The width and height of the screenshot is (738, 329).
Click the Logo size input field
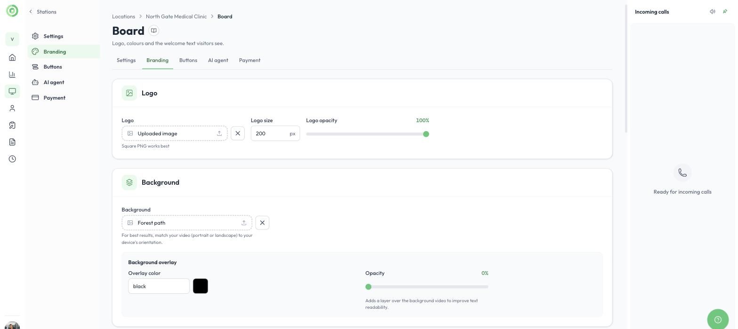click(x=275, y=133)
